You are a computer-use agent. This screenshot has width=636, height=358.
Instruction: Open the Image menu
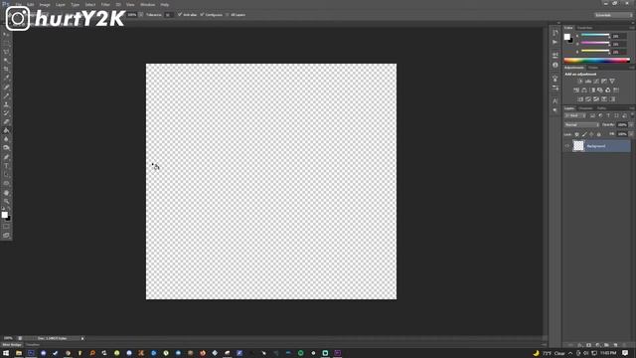click(45, 4)
